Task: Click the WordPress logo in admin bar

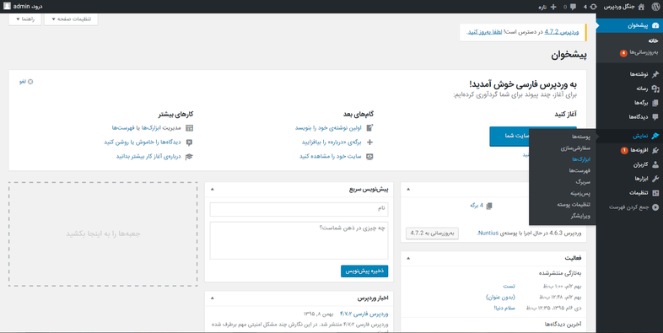Action: [655, 7]
